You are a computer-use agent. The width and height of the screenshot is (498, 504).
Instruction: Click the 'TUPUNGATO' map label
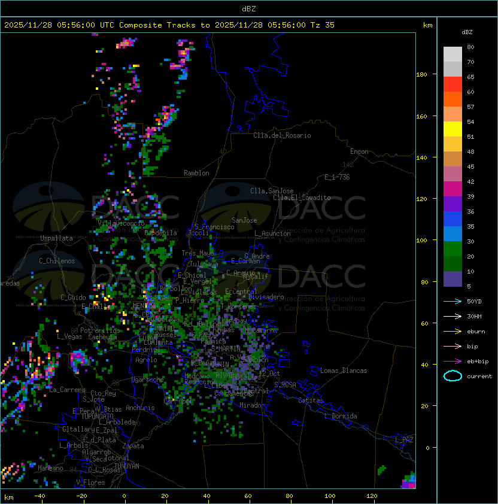(97, 417)
